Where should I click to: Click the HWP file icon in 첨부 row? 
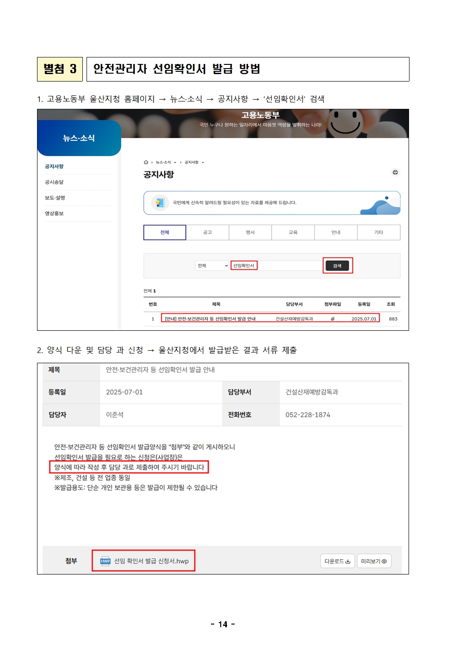coord(105,561)
